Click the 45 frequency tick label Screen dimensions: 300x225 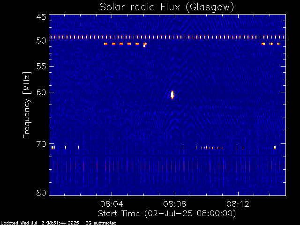(41, 17)
